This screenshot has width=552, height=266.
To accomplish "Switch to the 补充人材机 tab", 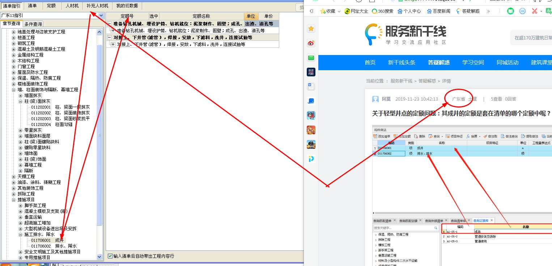I will 97,6.
